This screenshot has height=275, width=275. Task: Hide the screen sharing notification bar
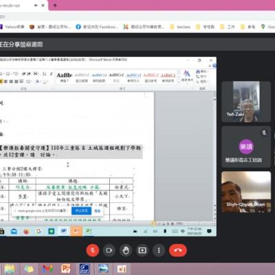[98, 210]
